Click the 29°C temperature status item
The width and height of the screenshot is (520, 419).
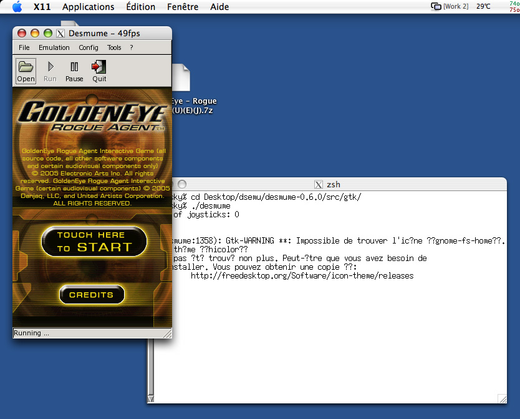click(x=483, y=6)
